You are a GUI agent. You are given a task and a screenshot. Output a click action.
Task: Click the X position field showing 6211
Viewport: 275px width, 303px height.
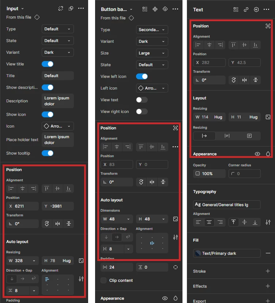pyautogui.click(x=22, y=206)
